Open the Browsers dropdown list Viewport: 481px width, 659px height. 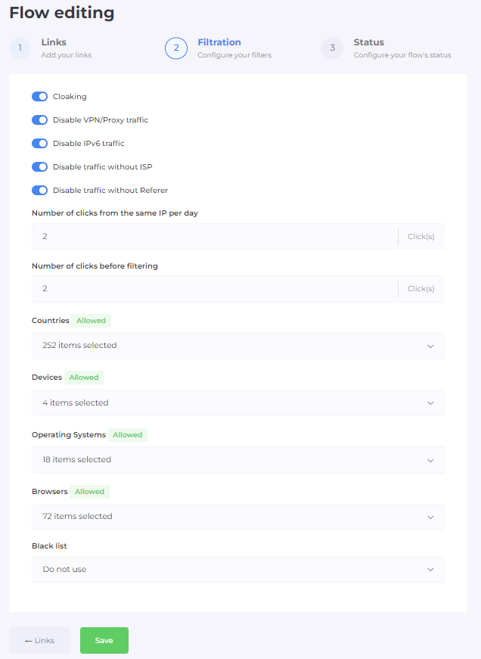(x=237, y=517)
